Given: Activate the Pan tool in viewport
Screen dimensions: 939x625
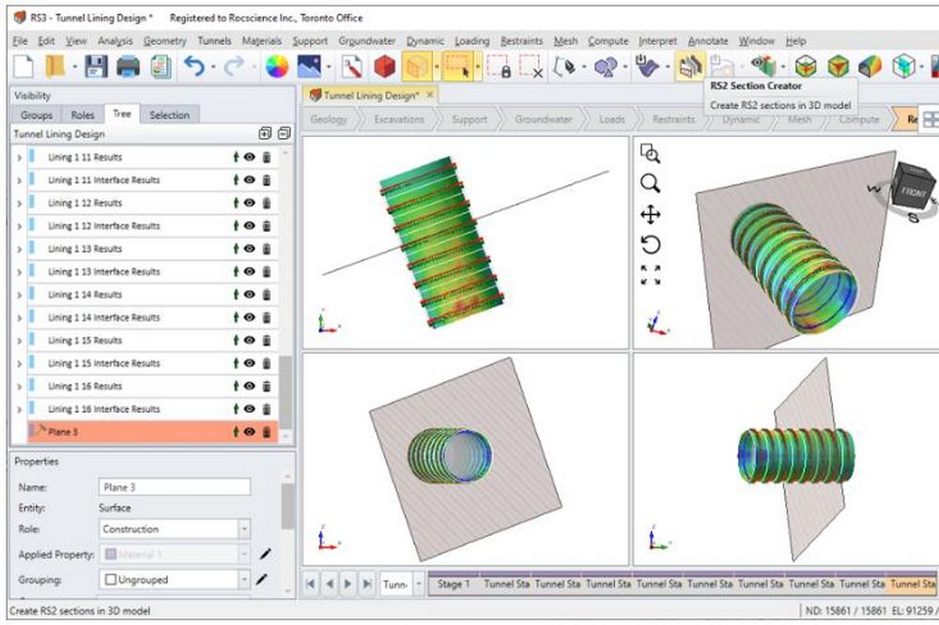Looking at the screenshot, I should tap(650, 215).
